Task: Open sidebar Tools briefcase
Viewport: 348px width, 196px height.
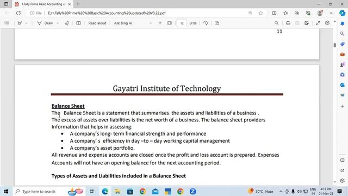Action: (x=343, y=54)
